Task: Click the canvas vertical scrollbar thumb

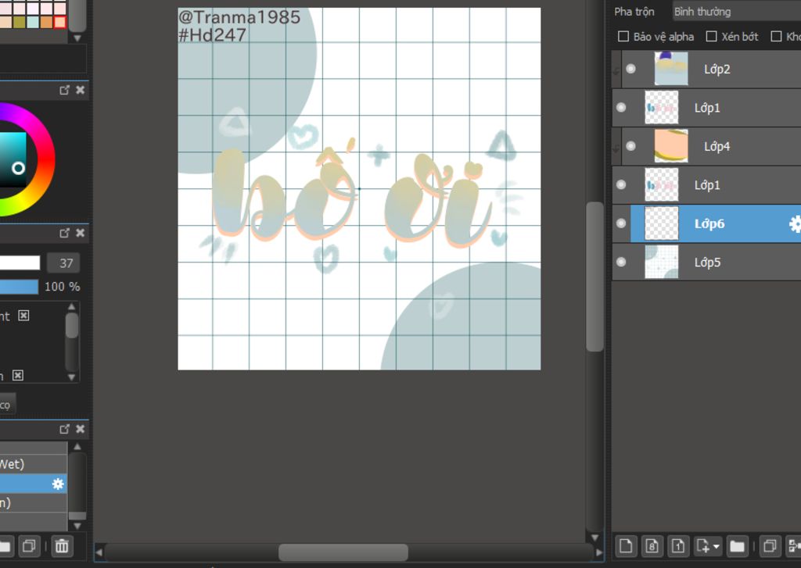Action: click(594, 276)
